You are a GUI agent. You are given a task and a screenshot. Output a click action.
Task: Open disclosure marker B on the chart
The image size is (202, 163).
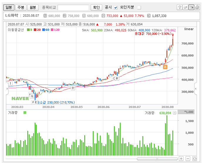click(117, 78)
